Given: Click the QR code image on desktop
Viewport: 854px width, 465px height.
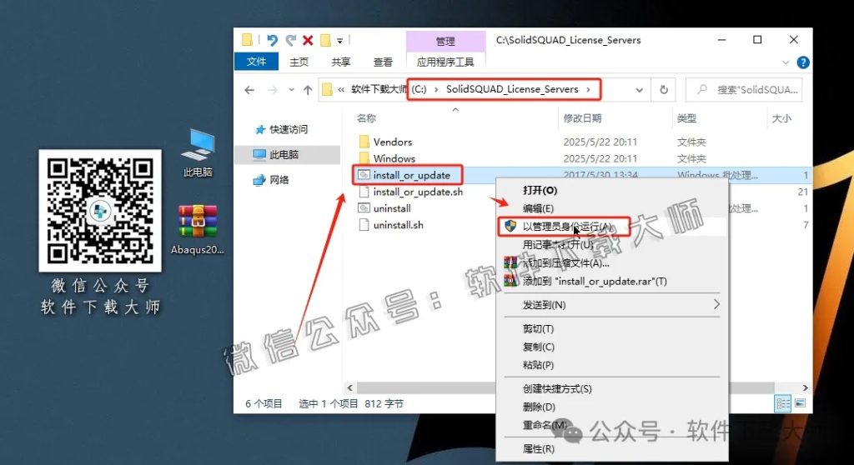Looking at the screenshot, I should pos(100,211).
